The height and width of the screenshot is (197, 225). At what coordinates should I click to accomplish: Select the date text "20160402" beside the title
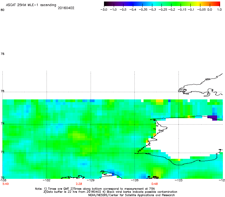tap(66, 8)
